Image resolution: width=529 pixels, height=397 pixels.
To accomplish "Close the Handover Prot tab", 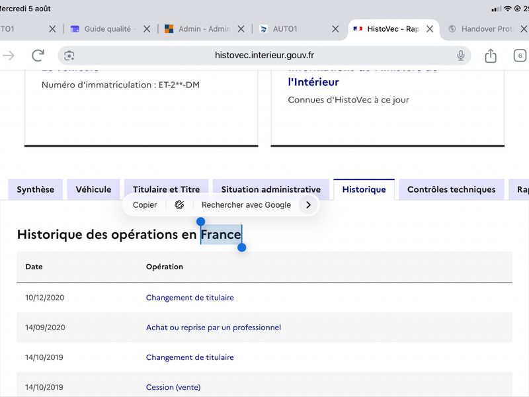I will click(524, 29).
